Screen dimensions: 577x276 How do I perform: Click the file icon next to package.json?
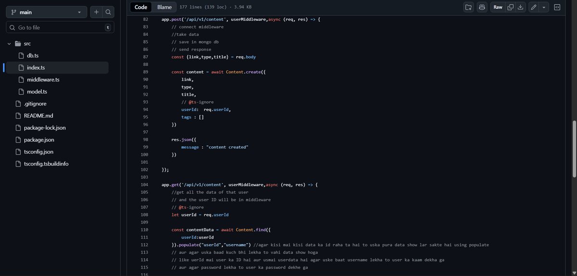[18, 140]
